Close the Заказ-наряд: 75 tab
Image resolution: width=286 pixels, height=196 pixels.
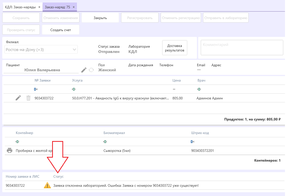point(74,7)
